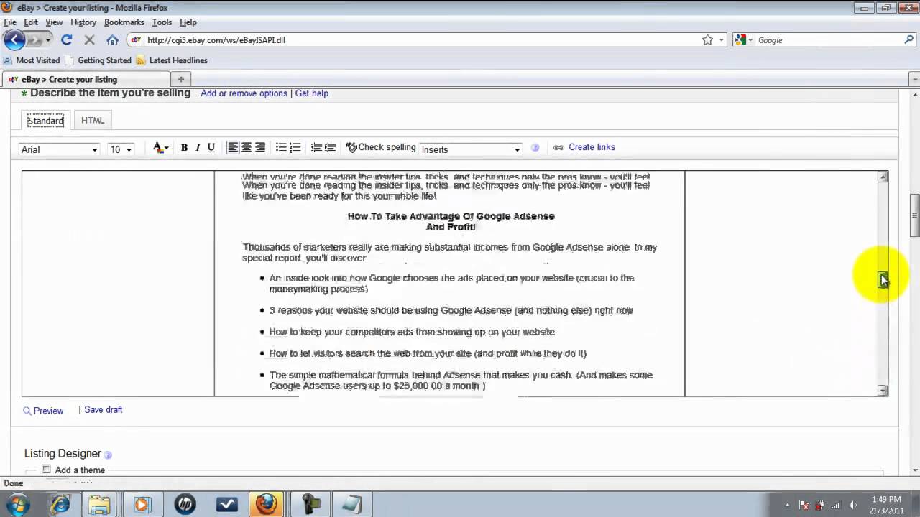920x517 pixels.
Task: Click the Add or remove options link
Action: click(244, 93)
